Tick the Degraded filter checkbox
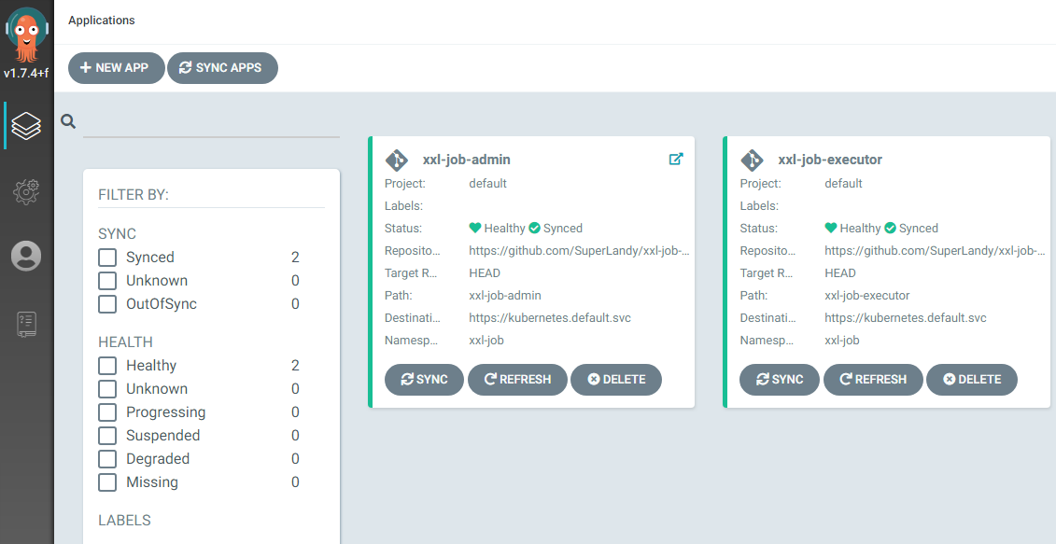Image resolution: width=1056 pixels, height=544 pixels. pos(107,458)
